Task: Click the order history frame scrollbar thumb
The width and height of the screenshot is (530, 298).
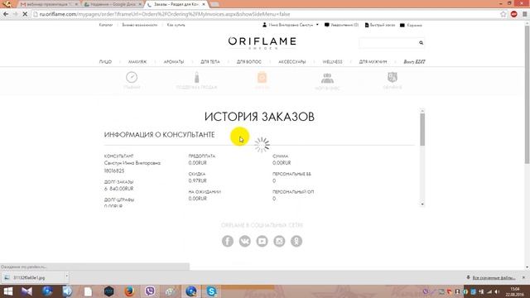Action: click(x=422, y=130)
